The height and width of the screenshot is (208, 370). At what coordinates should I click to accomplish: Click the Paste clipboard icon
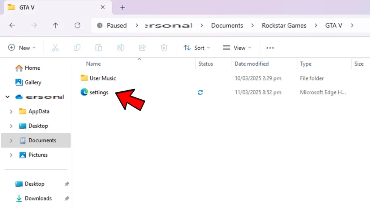click(x=99, y=48)
